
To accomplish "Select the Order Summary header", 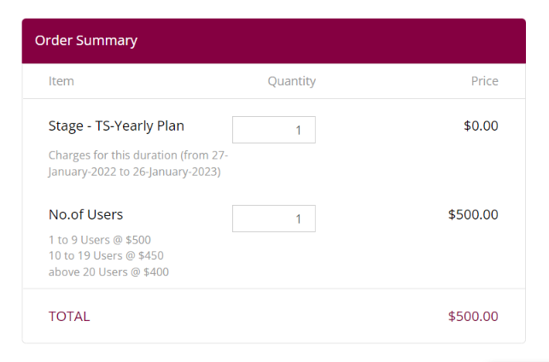I will point(86,41).
